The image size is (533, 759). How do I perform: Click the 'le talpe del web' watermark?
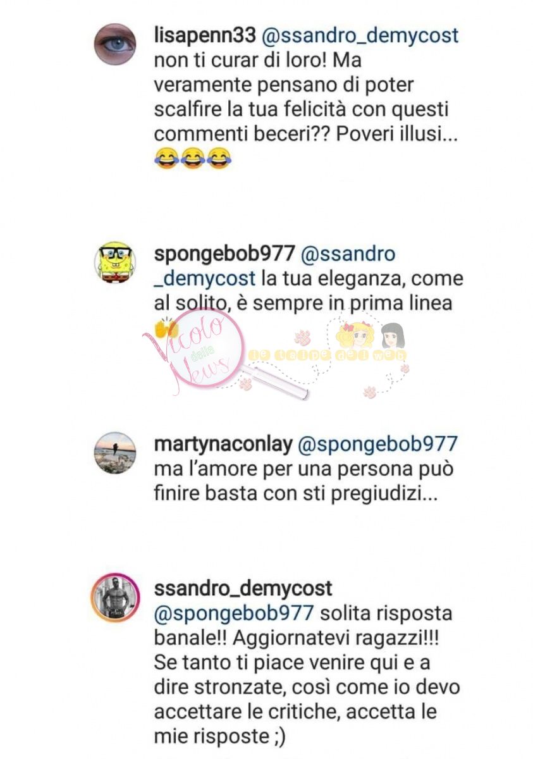(x=328, y=355)
